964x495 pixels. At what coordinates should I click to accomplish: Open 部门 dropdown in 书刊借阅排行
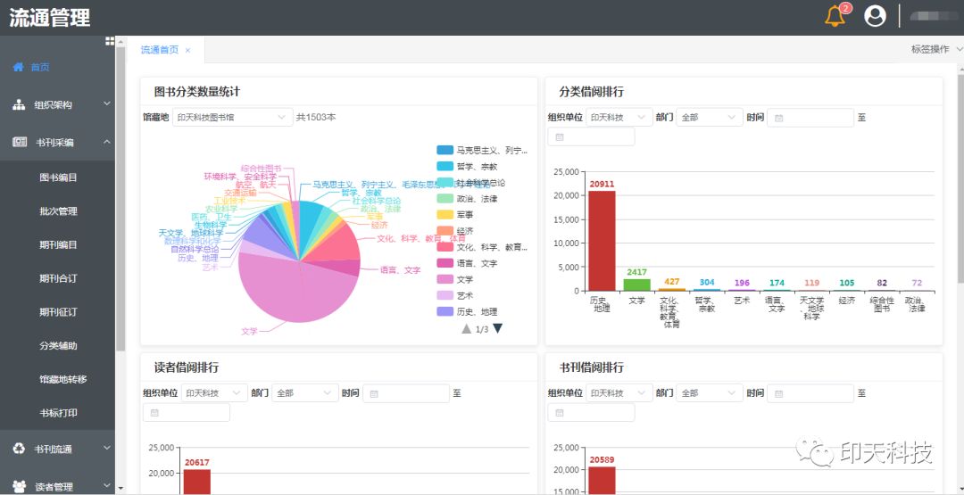click(710, 393)
